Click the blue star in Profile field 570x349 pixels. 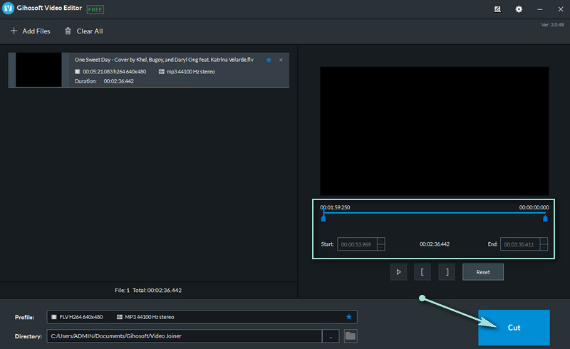(348, 316)
